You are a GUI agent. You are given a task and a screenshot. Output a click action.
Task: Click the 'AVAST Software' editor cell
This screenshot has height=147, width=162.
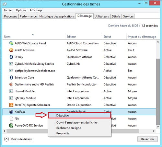[77, 50]
